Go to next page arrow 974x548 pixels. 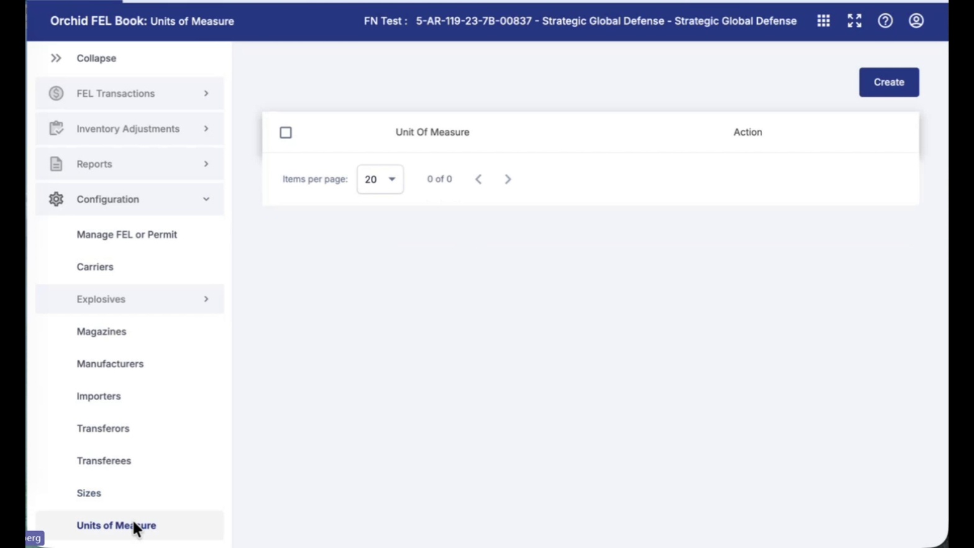tap(507, 179)
